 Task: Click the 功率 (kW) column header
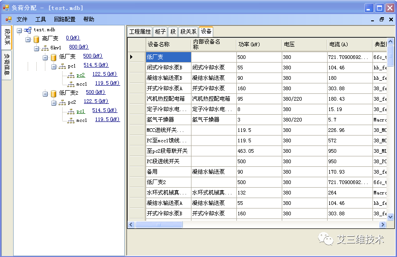tap(259, 45)
